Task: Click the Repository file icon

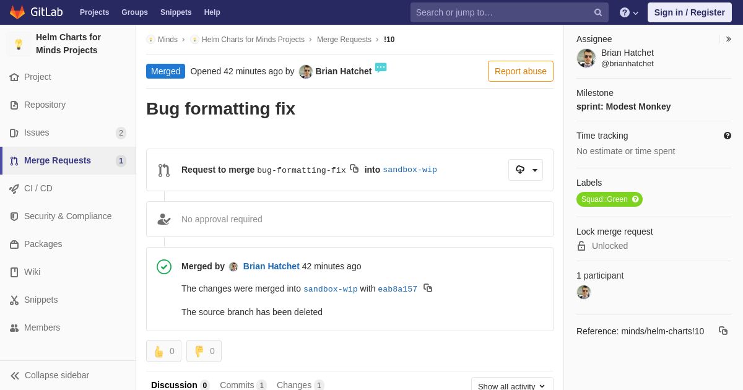Action: click(x=14, y=105)
